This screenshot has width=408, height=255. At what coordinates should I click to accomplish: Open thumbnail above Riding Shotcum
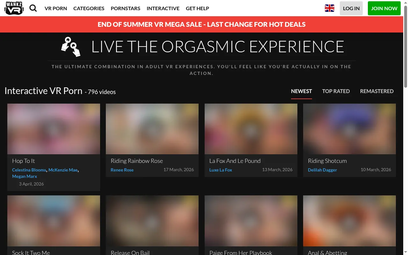tap(349, 129)
